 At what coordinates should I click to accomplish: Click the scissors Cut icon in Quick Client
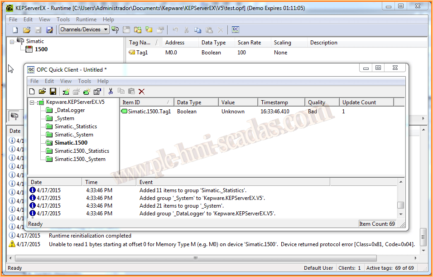click(x=110, y=92)
